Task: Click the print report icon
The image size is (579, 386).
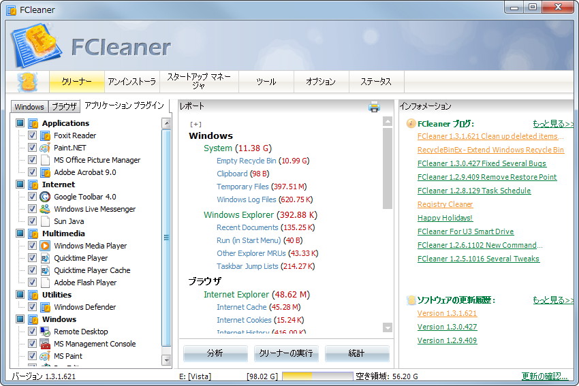Action: (x=374, y=107)
